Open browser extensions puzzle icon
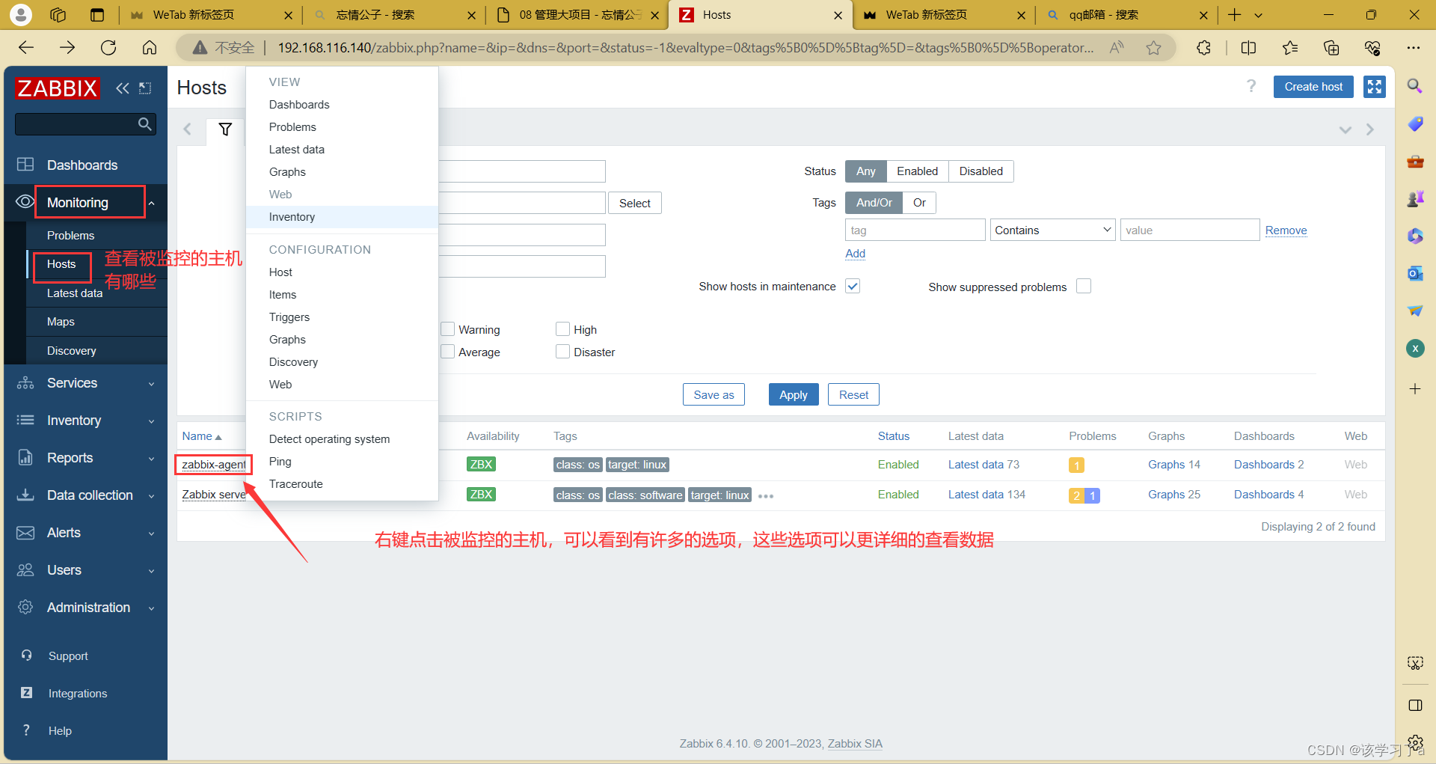Viewport: 1436px width, 764px height. pos(1203,48)
